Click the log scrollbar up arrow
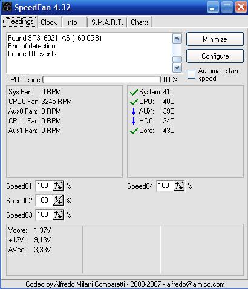Image resolution: width=248 pixels, height=289 pixels. [x=177, y=39]
